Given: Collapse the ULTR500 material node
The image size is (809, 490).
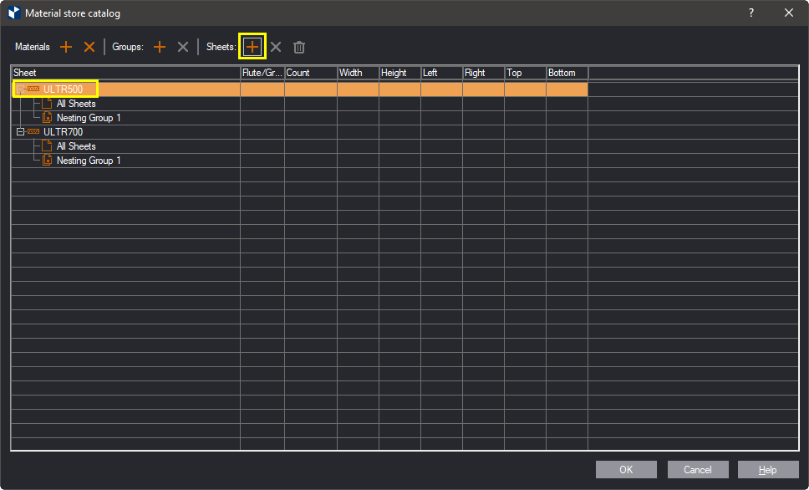Looking at the screenshot, I should click(21, 89).
